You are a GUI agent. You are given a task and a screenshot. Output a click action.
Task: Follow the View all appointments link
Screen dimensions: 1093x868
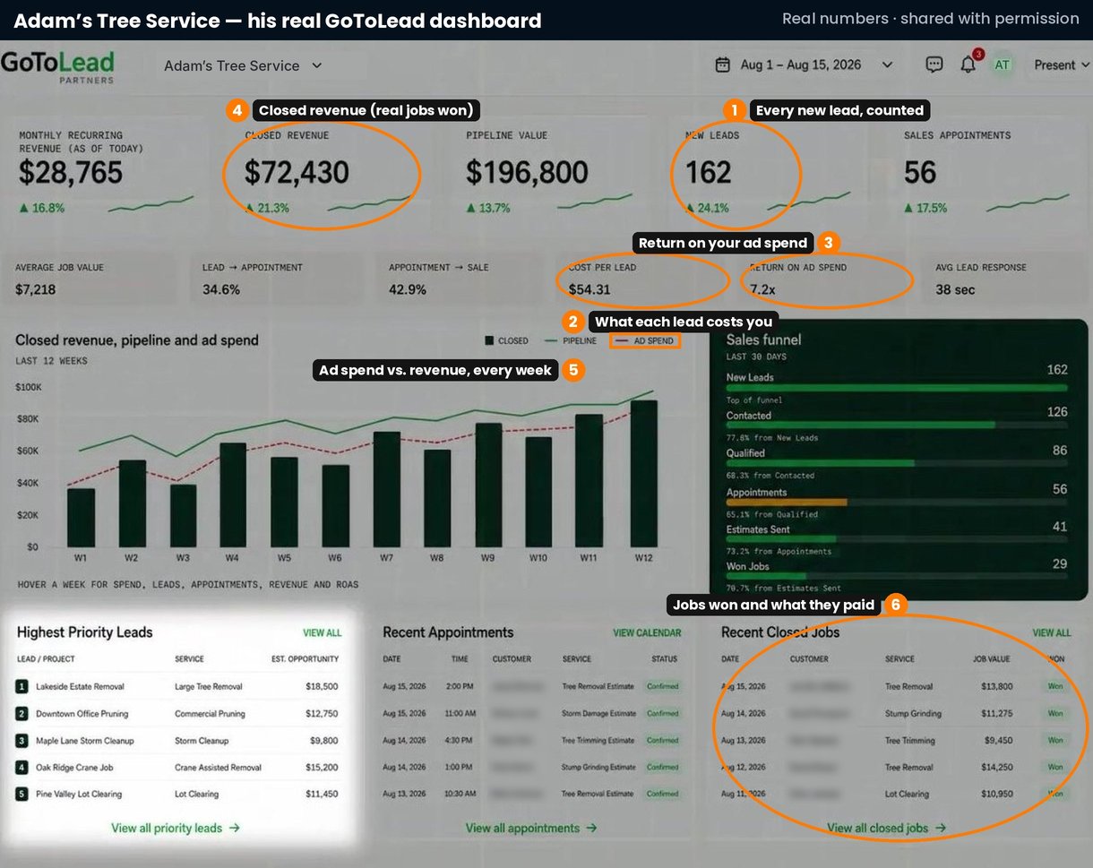pos(531,828)
